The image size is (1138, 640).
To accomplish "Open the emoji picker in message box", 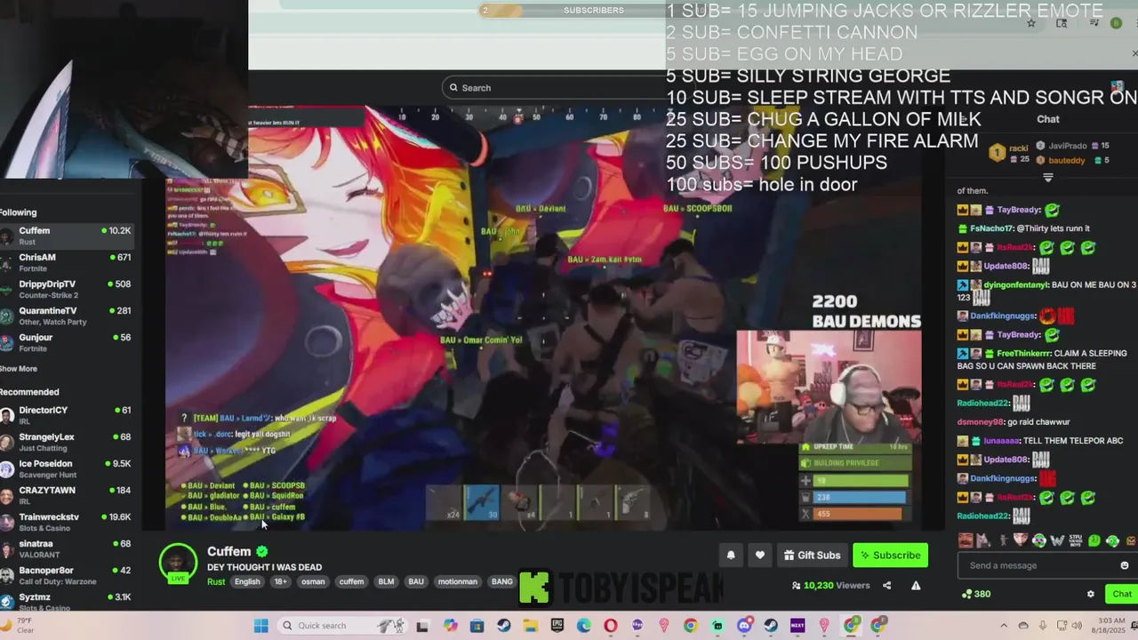I will pyautogui.click(x=1124, y=565).
